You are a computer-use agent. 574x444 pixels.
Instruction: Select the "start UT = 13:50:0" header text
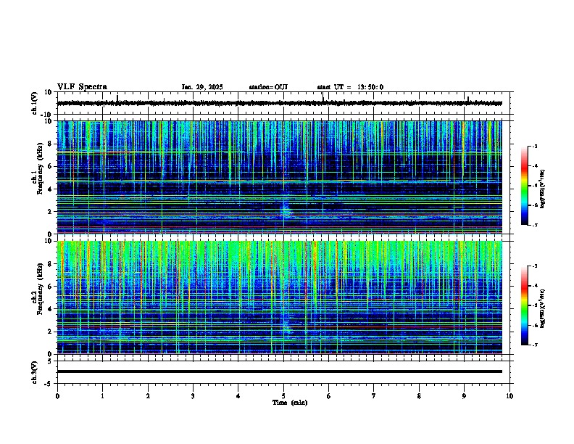click(x=350, y=87)
